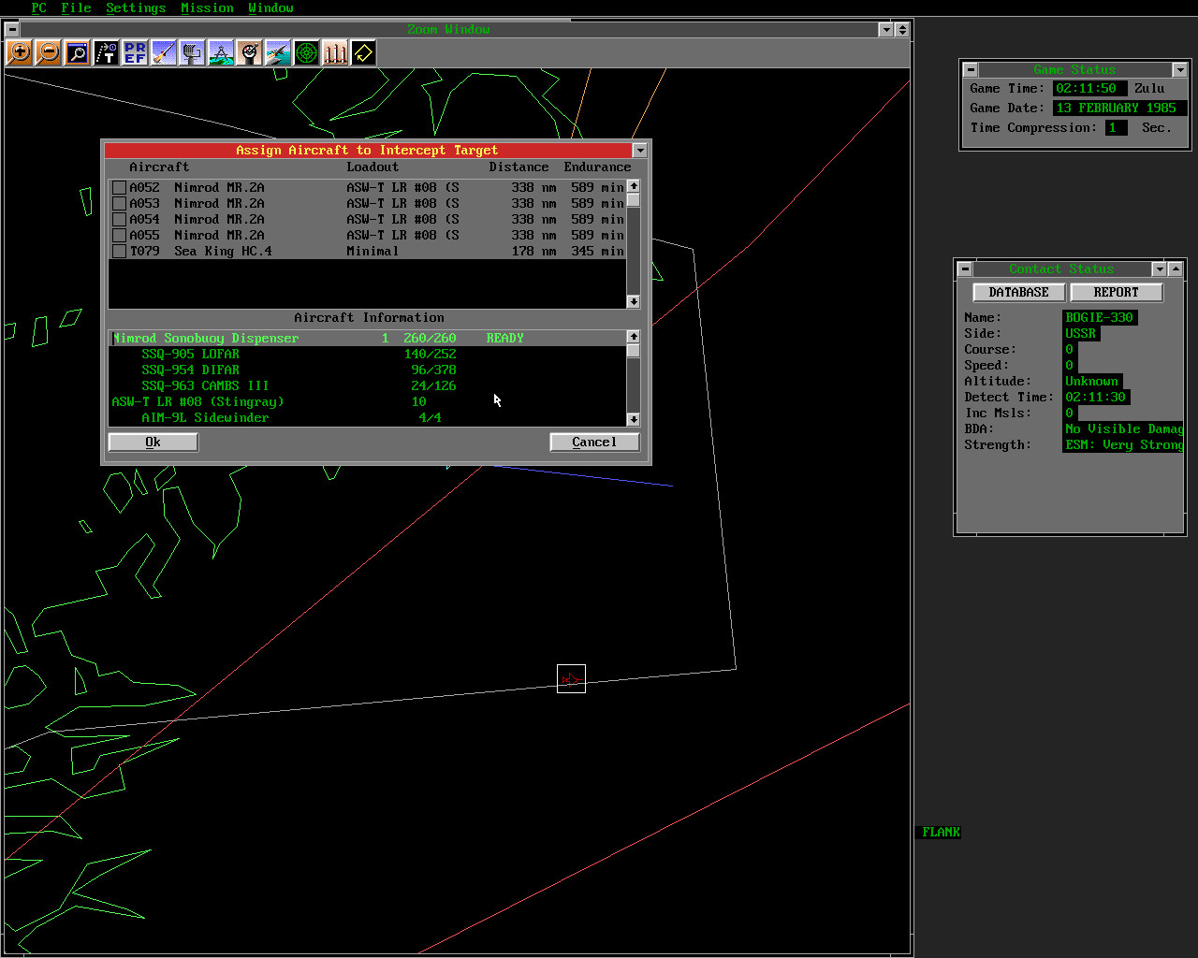
Task: Click the jet aircraft air operations icon
Action: coord(278,52)
